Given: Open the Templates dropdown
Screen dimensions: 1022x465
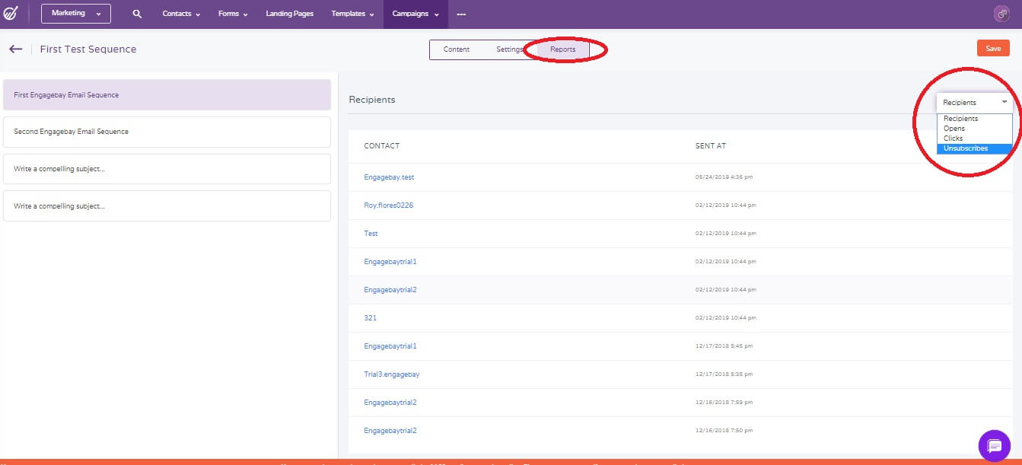Looking at the screenshot, I should pyautogui.click(x=352, y=13).
